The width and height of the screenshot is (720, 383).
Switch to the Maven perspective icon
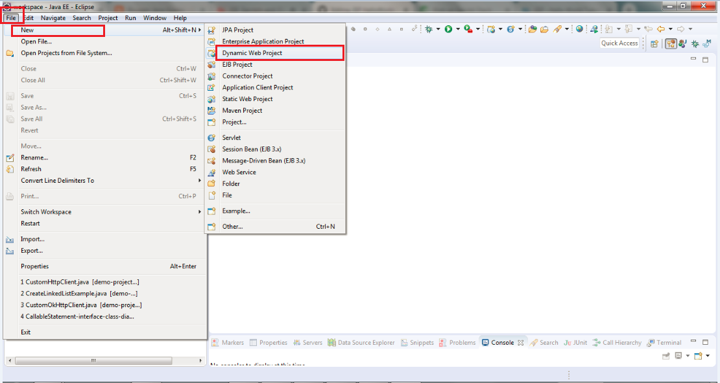click(x=708, y=43)
